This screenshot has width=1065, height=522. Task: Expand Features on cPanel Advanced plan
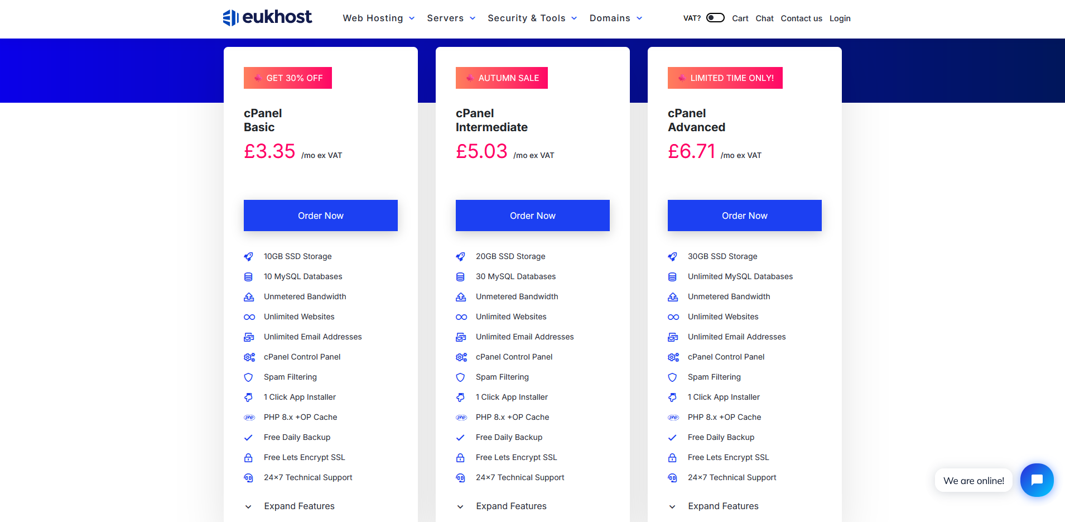[723, 506]
